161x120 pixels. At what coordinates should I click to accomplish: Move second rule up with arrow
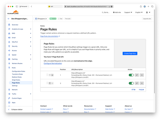point(50,83)
